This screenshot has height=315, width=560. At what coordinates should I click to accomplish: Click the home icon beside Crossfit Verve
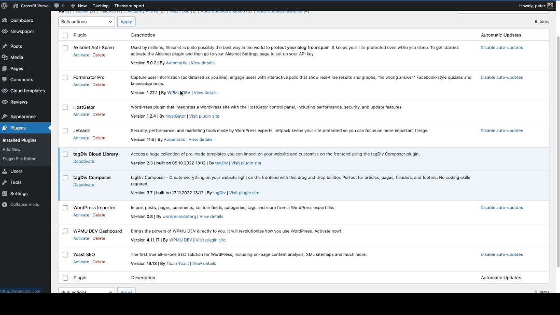[x=16, y=6]
